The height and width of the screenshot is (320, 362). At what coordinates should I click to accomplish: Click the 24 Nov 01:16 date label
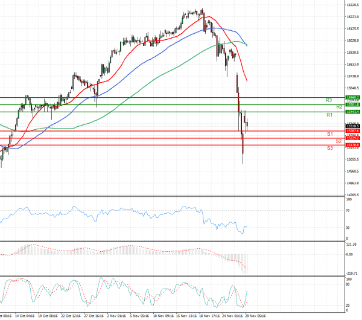click(232, 316)
